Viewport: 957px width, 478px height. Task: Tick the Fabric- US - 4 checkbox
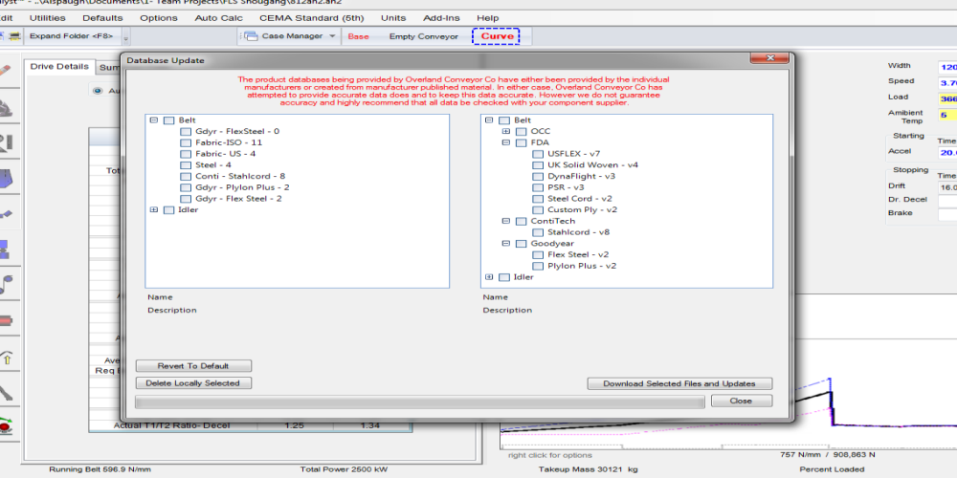point(185,154)
